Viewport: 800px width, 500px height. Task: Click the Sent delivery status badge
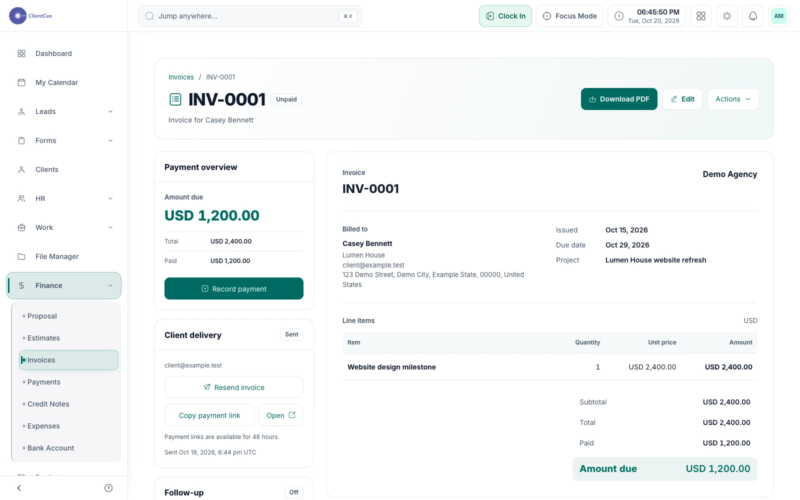coord(292,334)
